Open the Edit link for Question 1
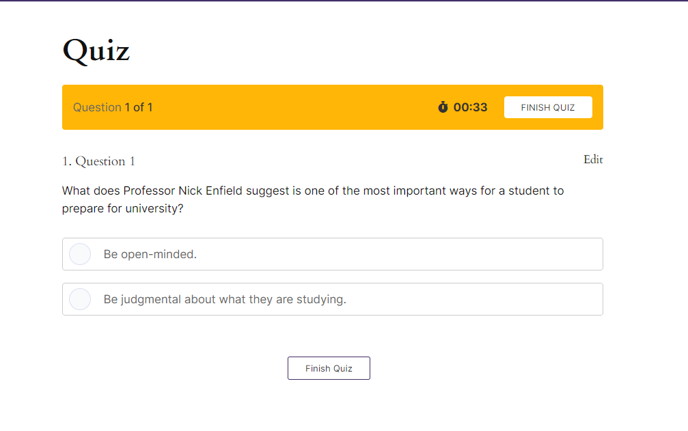The height and width of the screenshot is (431, 688). tap(593, 160)
